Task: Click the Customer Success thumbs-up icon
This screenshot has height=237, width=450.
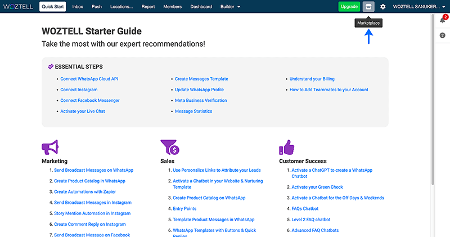Action: 287,147
